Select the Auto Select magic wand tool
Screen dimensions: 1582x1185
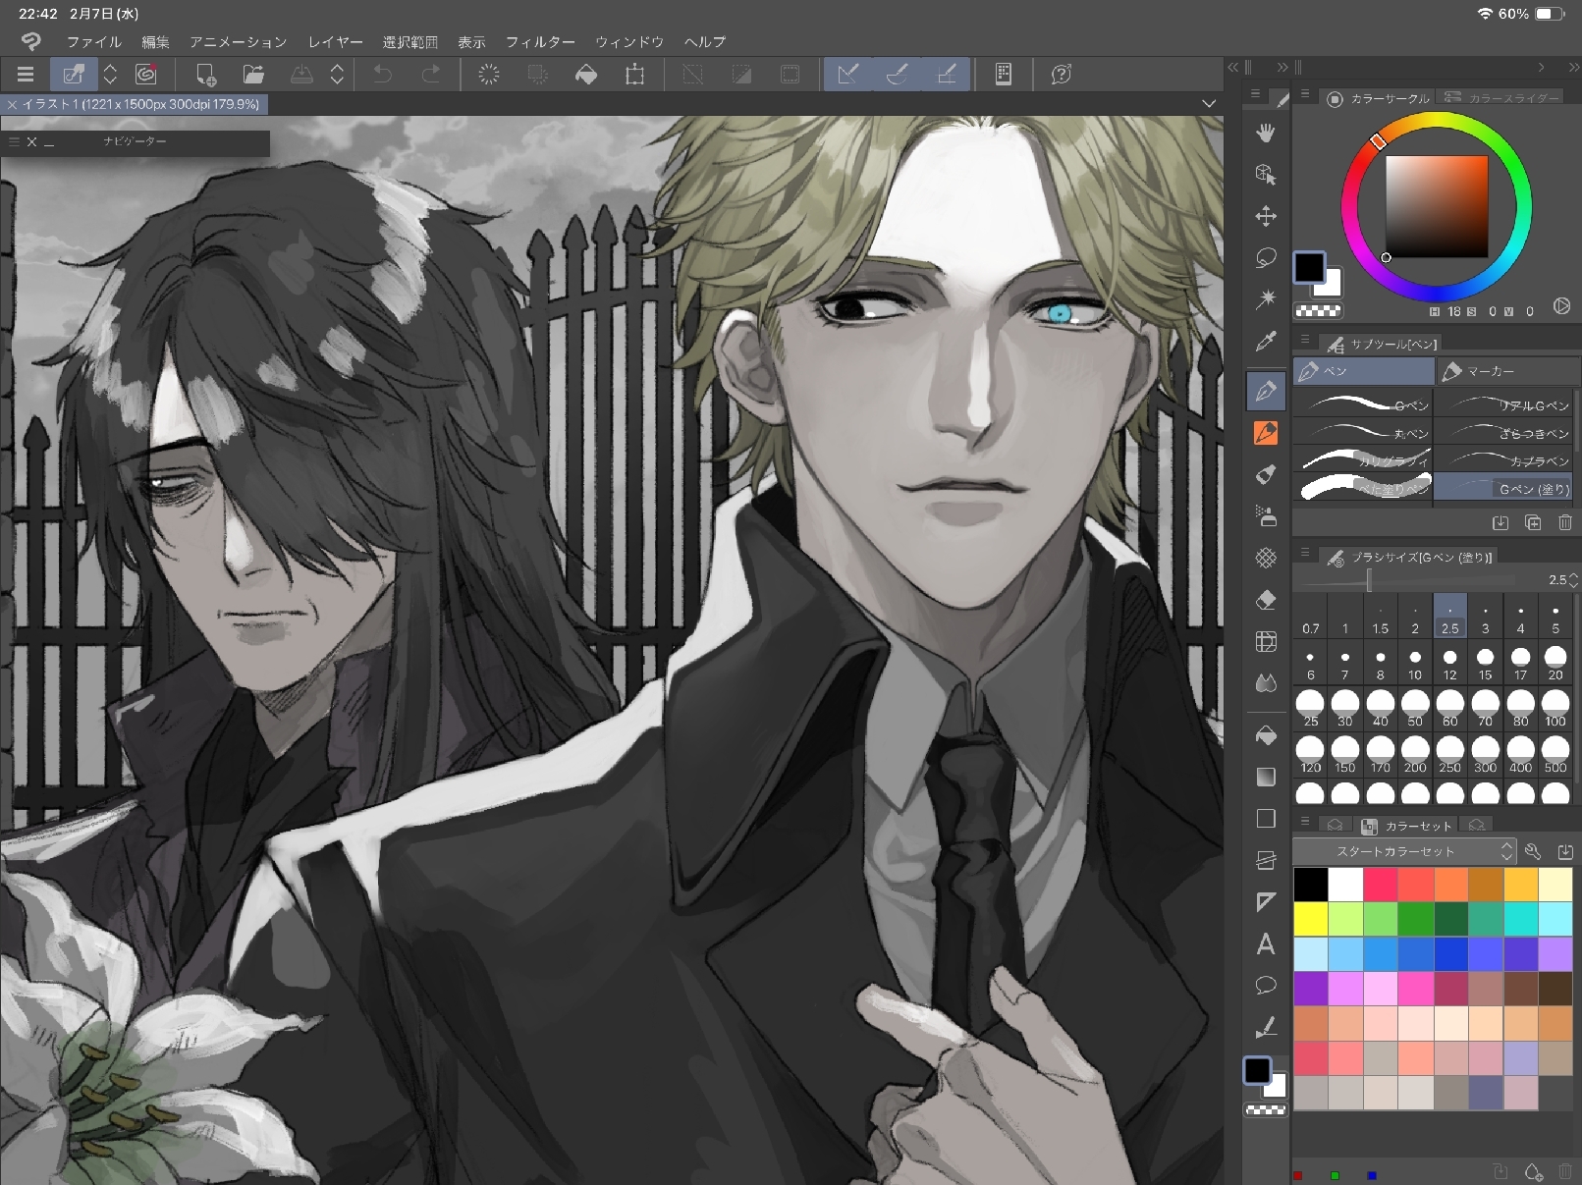pos(1266,298)
